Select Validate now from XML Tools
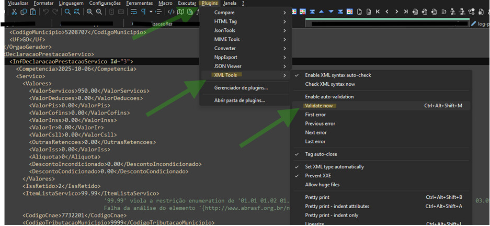 click(x=318, y=106)
